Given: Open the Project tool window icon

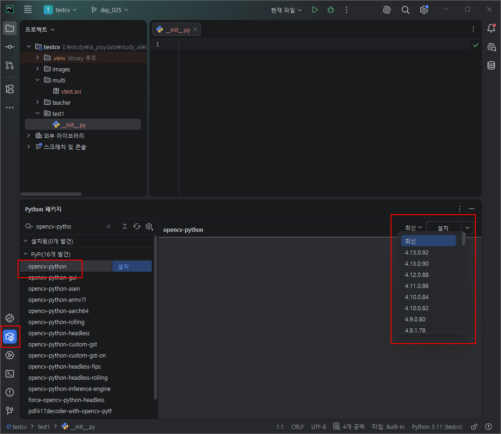Looking at the screenshot, I should tap(10, 28).
